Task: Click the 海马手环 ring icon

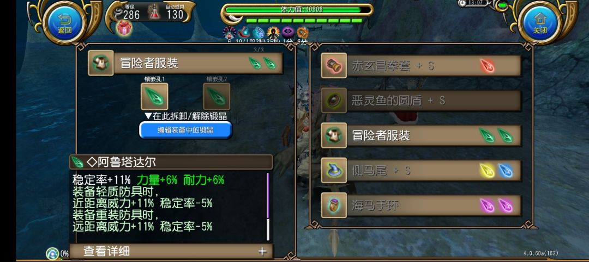Action: pos(334,205)
